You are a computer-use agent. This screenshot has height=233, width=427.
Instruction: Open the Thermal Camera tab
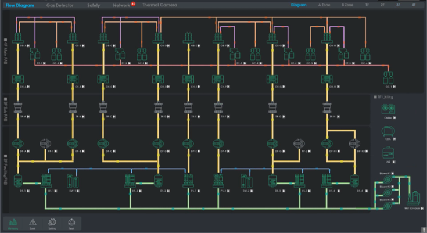tap(159, 5)
